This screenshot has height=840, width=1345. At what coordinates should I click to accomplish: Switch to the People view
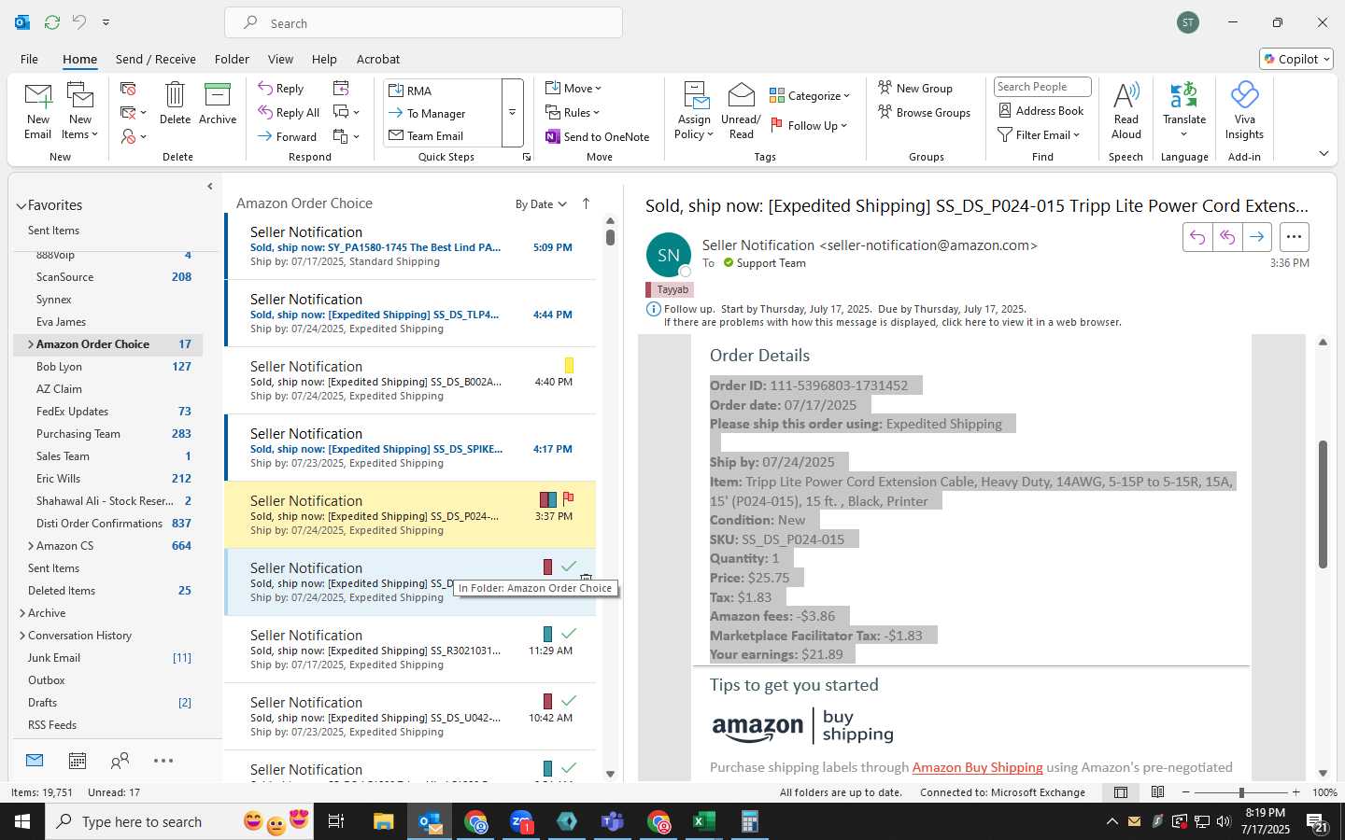tap(120, 761)
